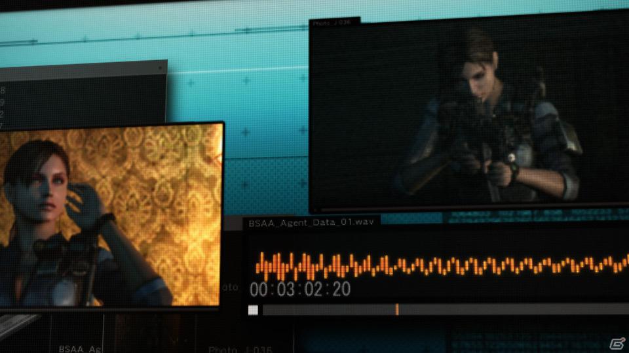629x353 pixels.
Task: Click the plus marker in the darker teal grid area
Action: (244, 185)
